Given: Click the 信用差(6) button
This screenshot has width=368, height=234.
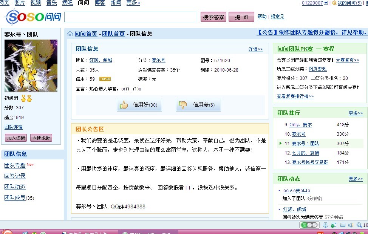Looking at the screenshot, I should 198,105.
